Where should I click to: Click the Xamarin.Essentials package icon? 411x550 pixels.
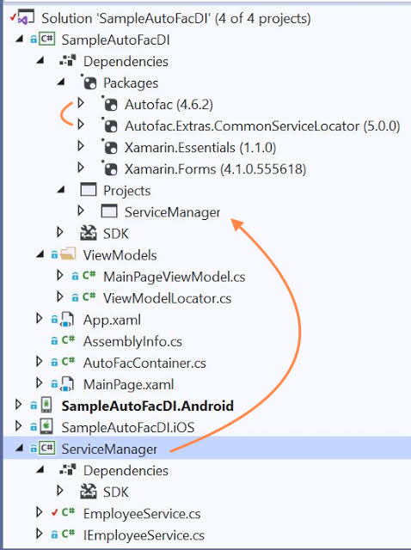click(x=110, y=147)
